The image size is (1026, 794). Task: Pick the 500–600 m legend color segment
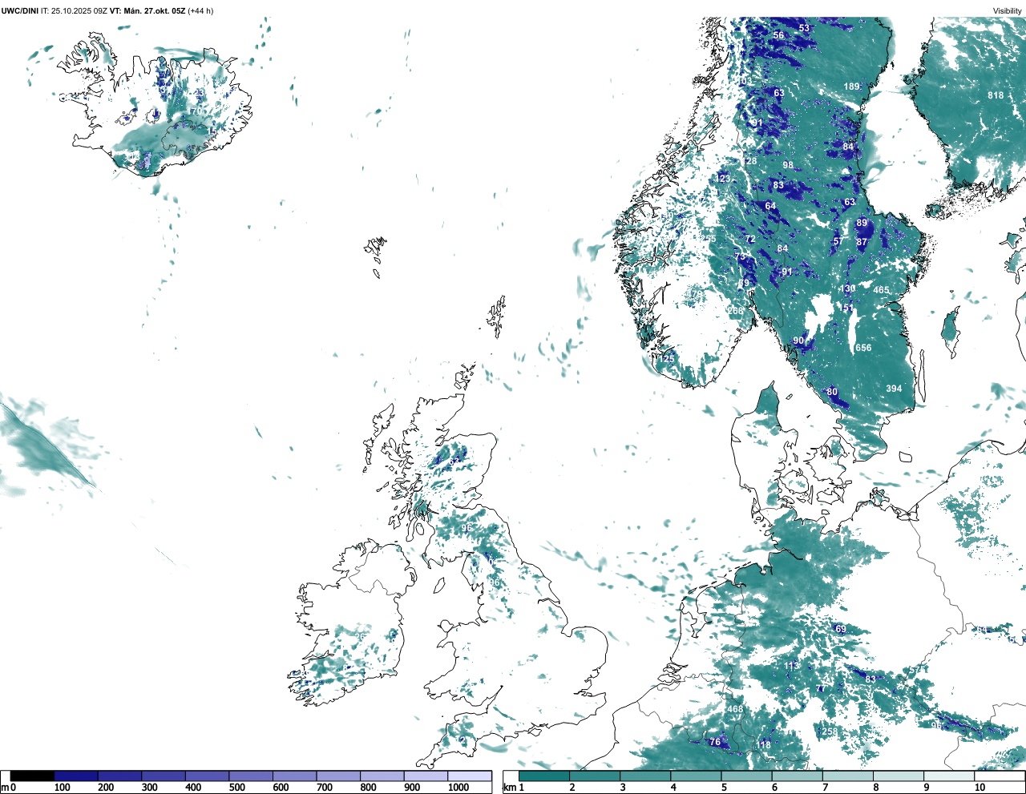coord(251,776)
